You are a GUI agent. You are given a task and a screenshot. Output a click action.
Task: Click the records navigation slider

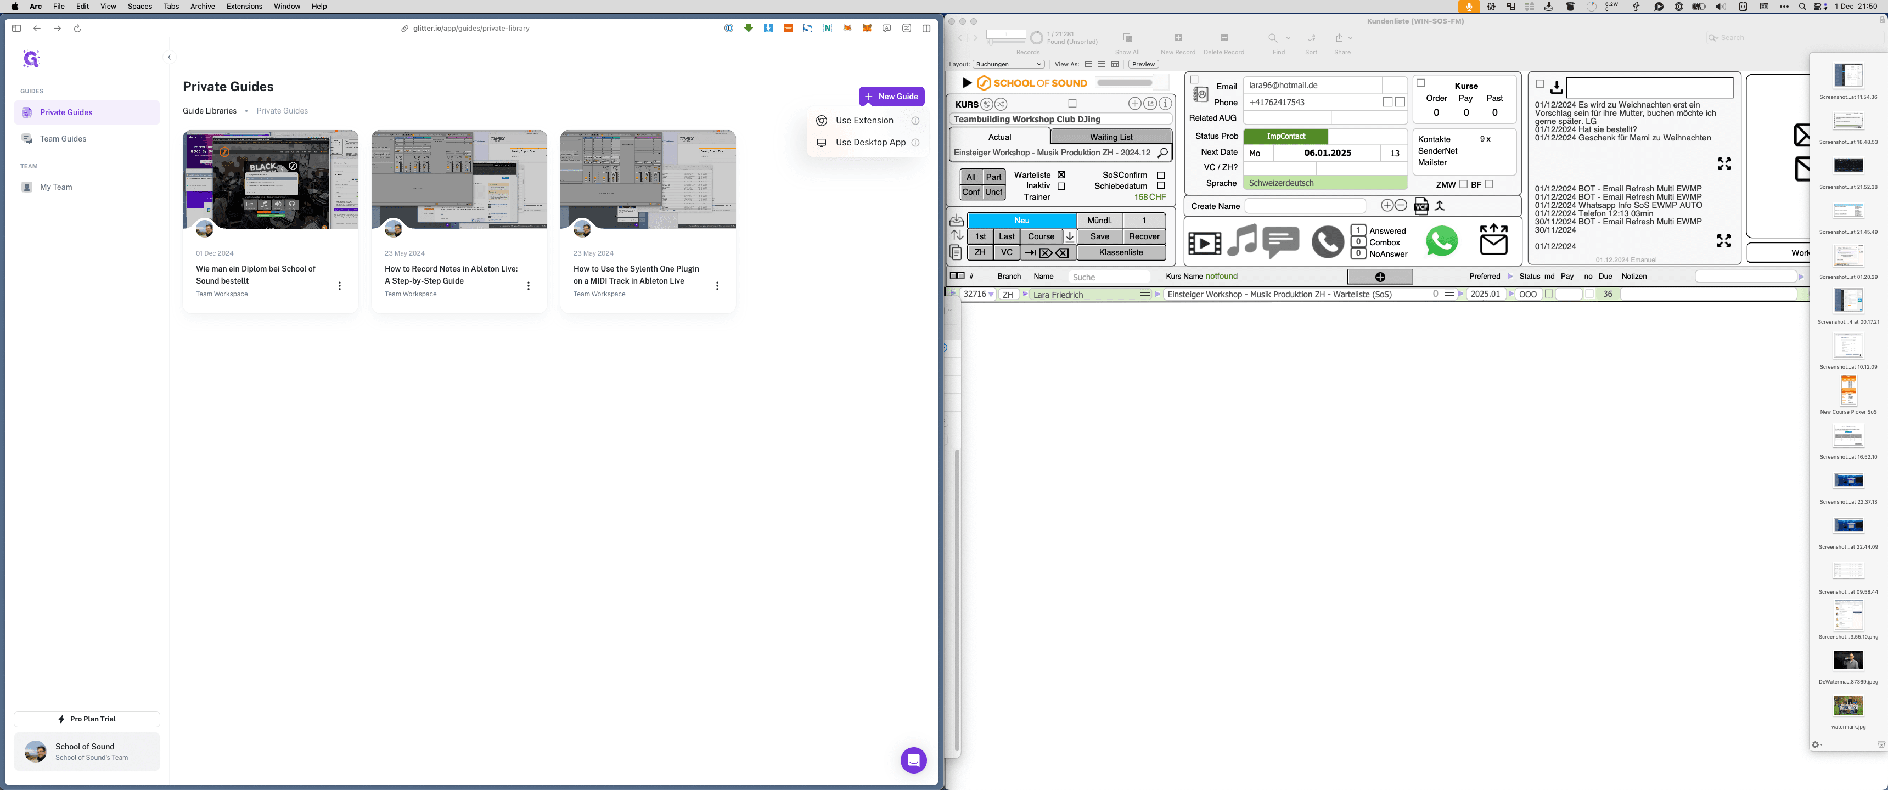(1005, 42)
